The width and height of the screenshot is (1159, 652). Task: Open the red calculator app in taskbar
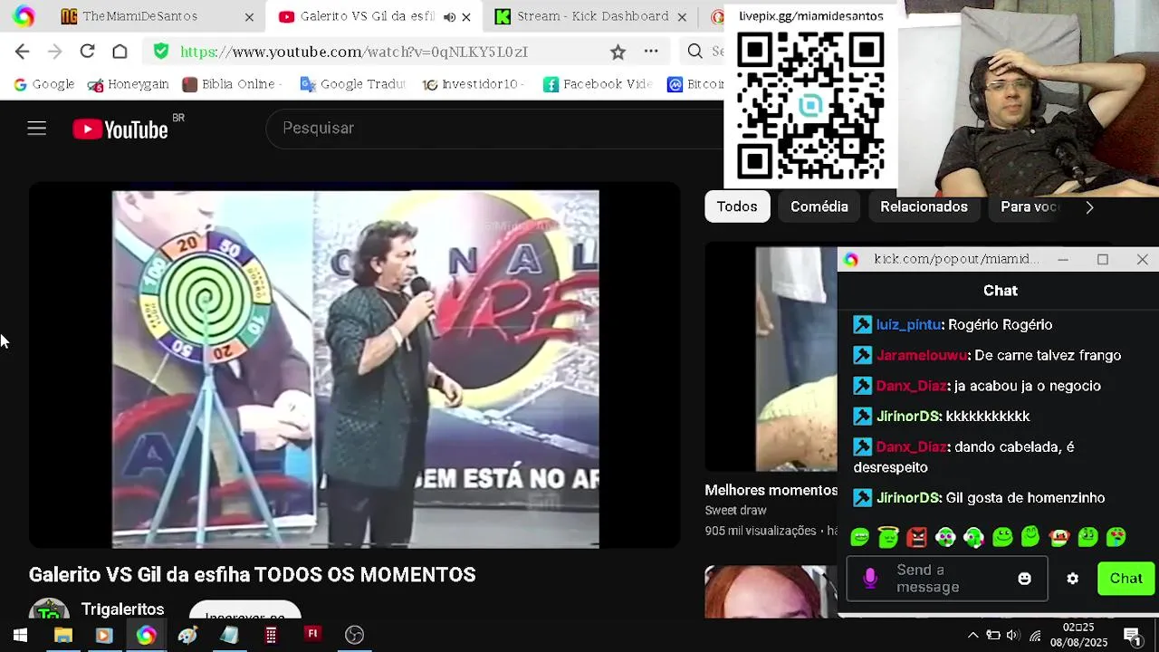pyautogui.click(x=270, y=635)
